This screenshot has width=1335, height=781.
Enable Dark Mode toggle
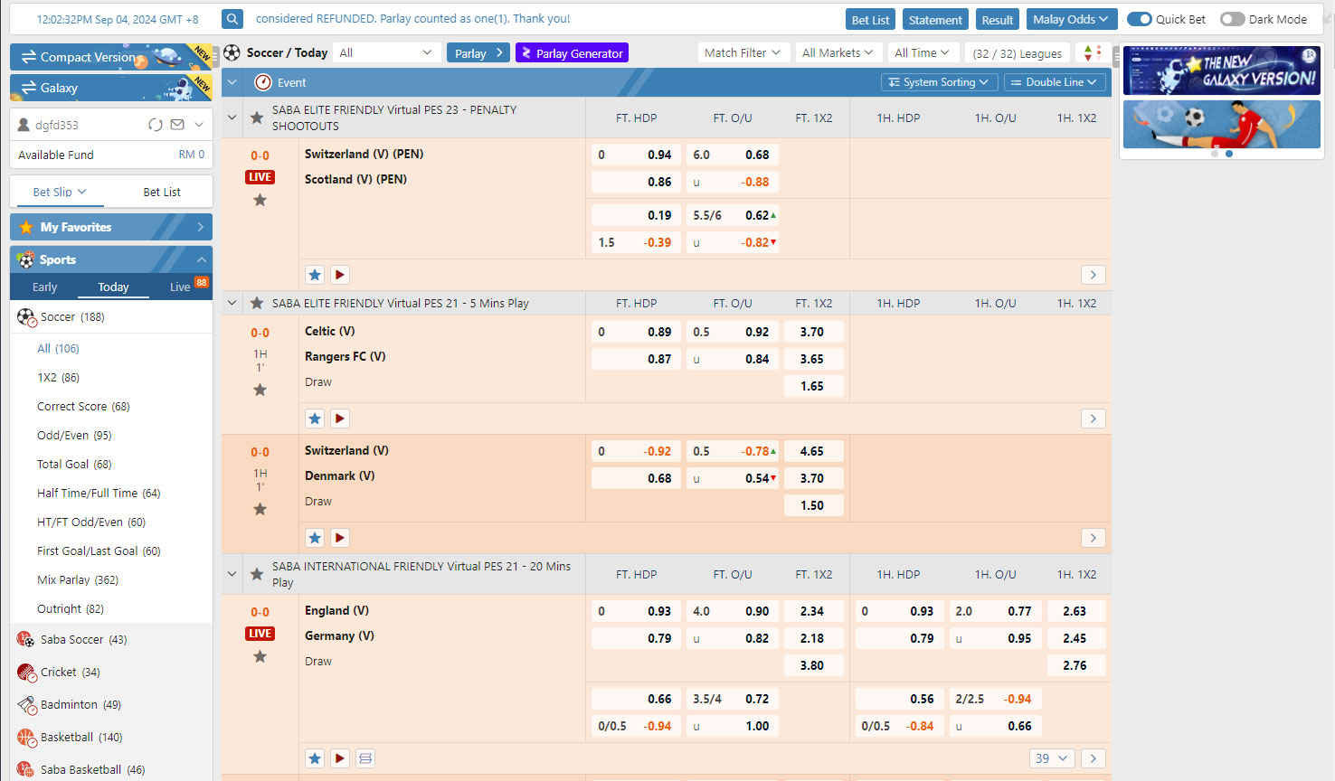pos(1232,19)
